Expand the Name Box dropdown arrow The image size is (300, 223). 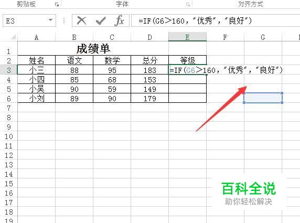pyautogui.click(x=50, y=20)
